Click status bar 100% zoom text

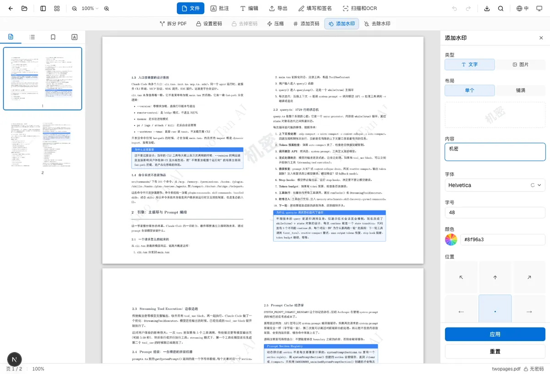pyautogui.click(x=38, y=369)
